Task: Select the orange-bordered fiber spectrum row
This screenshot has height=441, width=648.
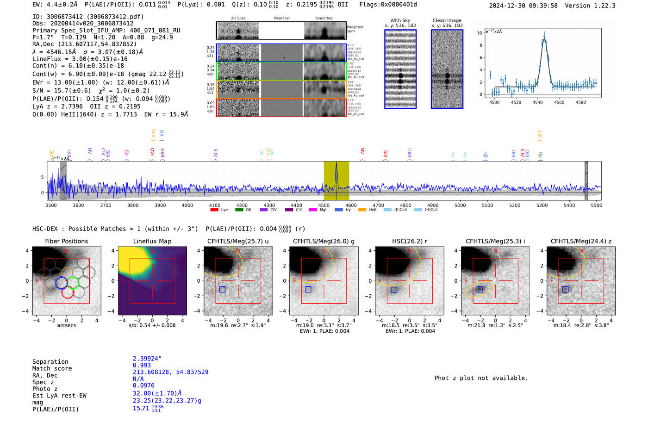Action: pos(281,89)
